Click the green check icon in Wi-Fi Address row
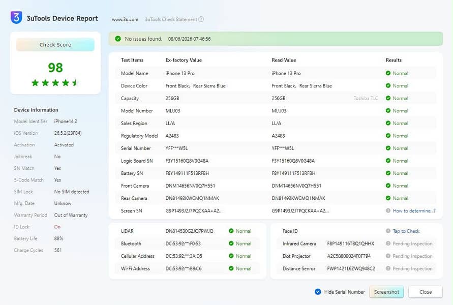 tap(231, 268)
